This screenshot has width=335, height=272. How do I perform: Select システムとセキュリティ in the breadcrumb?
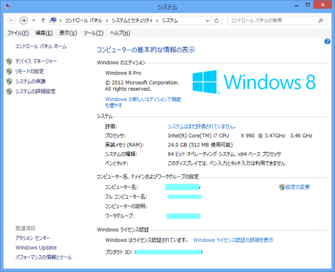tap(132, 21)
